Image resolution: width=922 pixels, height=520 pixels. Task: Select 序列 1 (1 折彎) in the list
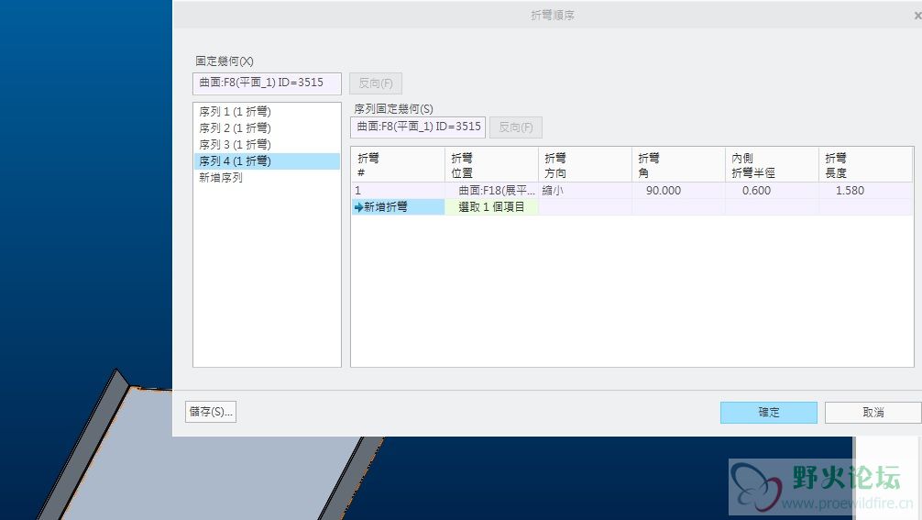tap(267, 111)
